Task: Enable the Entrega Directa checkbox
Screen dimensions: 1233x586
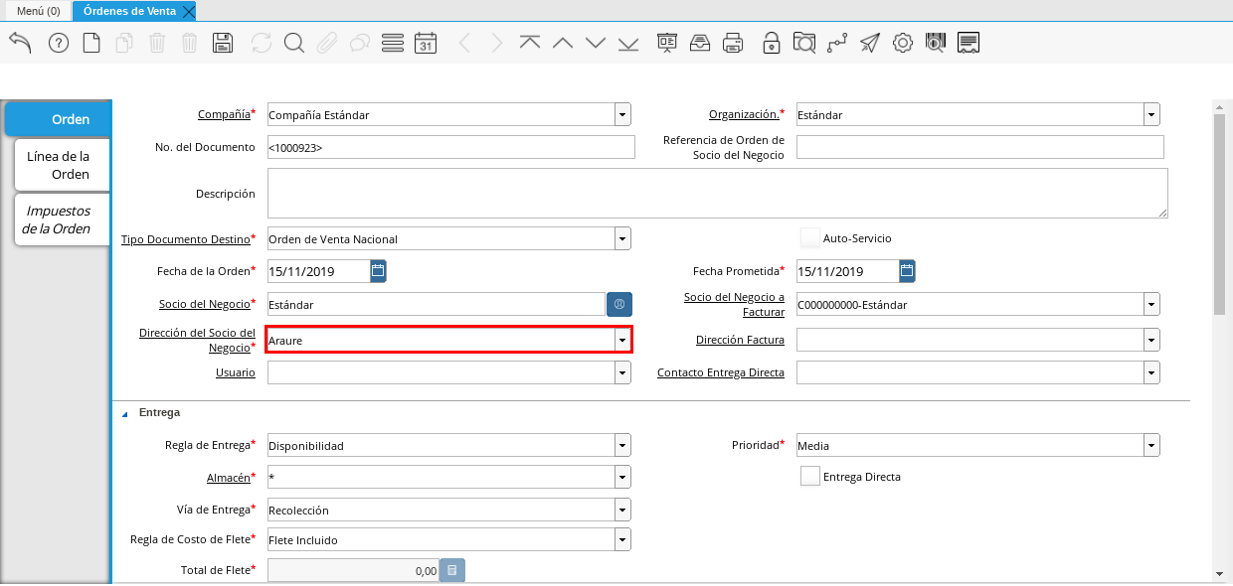Action: click(810, 477)
